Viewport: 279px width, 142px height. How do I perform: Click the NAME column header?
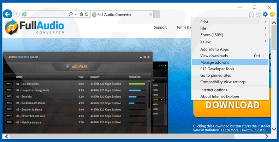tap(19, 77)
